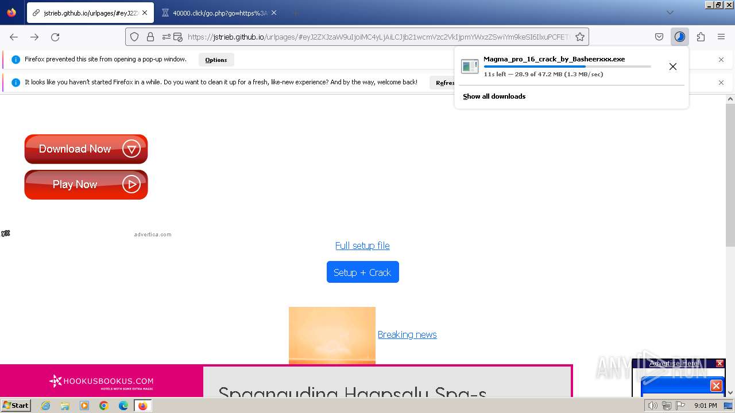Close the blue floating ad with red X
Screen dimensions: 735x413
[716, 385]
